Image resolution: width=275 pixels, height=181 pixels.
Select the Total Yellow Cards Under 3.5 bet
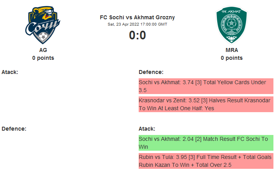point(205,86)
